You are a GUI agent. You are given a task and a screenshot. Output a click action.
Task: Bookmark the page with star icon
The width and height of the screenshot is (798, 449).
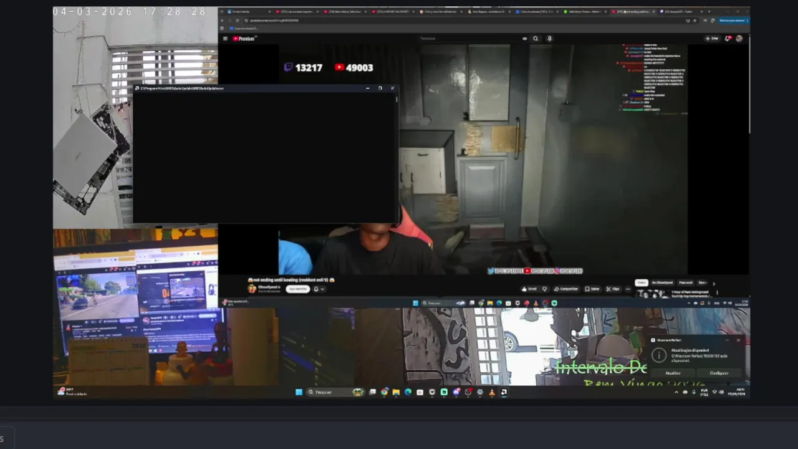(x=695, y=21)
